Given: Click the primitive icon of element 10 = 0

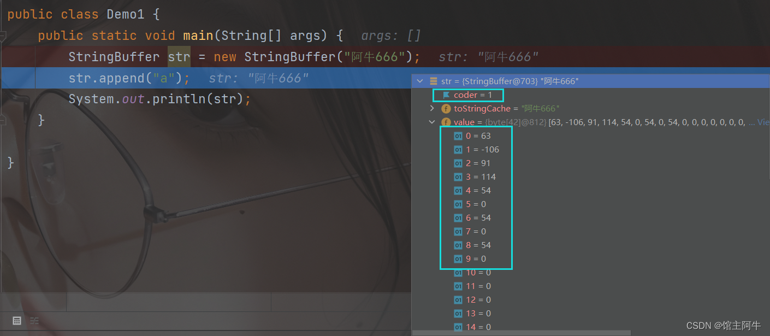Looking at the screenshot, I should 458,273.
